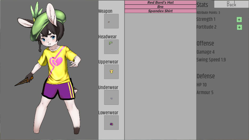Select the Underwear equipment slot
The image size is (249, 140).
pyautogui.click(x=111, y=97)
